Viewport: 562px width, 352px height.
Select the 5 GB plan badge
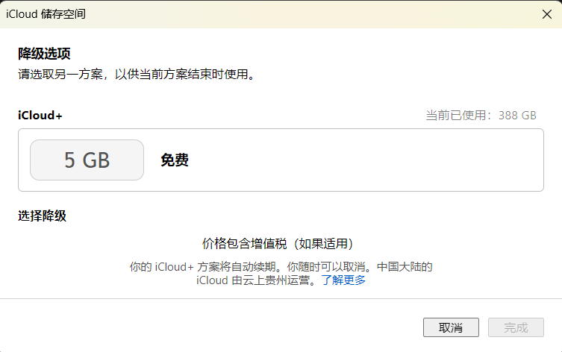[x=87, y=160]
